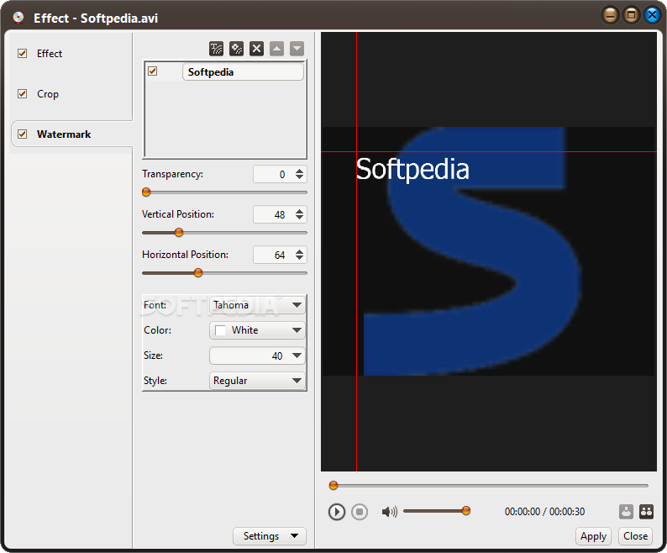Click the Vertical Position slider handle
667x553 pixels.
[179, 233]
